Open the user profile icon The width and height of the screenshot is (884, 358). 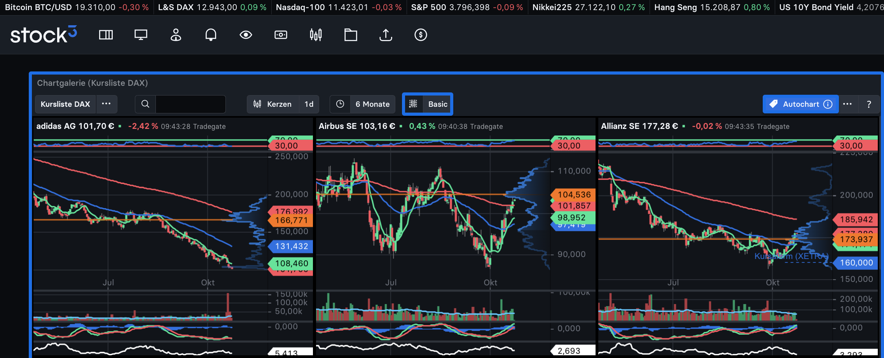pos(176,35)
